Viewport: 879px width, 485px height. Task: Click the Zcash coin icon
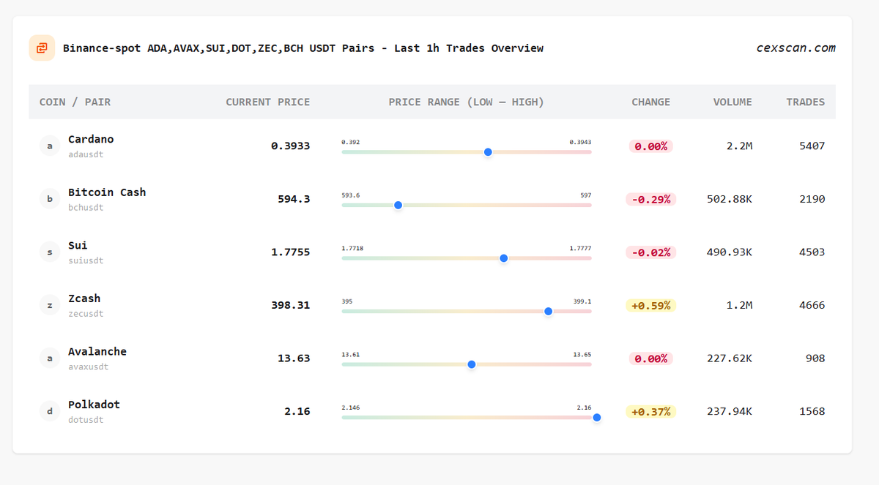click(50, 304)
